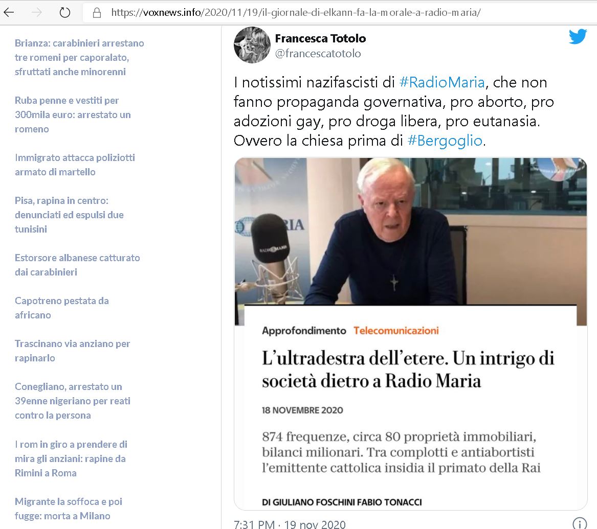Click the tweet info circle icon
The image size is (597, 529).
click(580, 524)
